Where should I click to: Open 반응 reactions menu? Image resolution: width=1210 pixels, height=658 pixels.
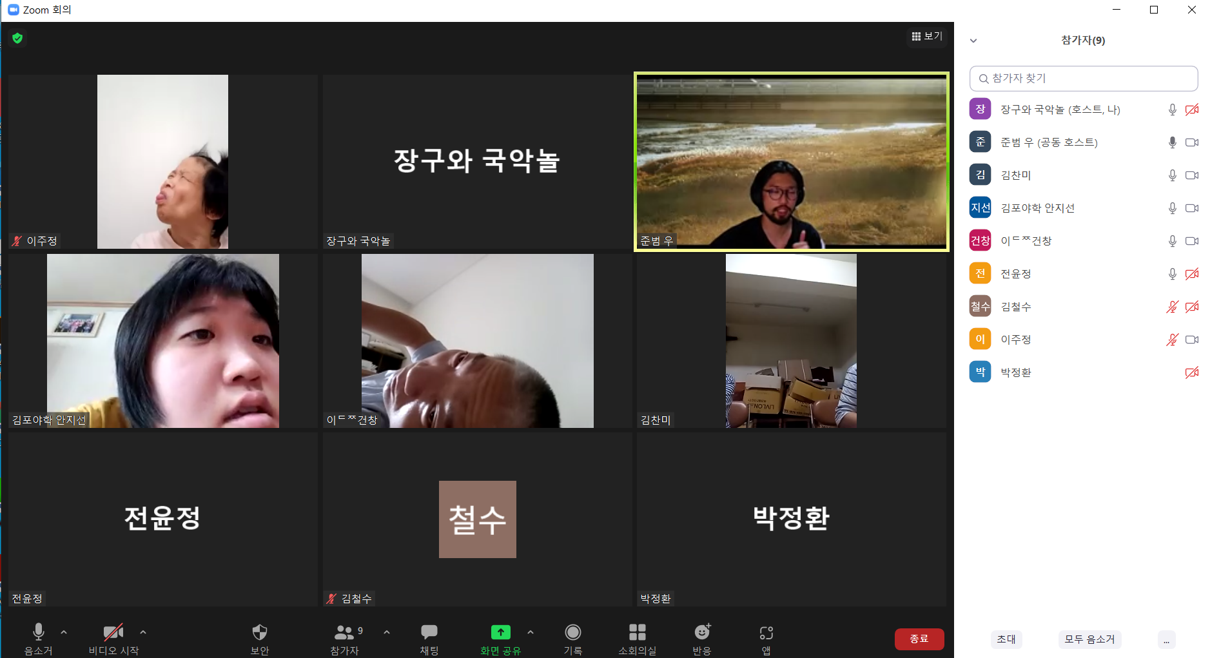point(702,639)
